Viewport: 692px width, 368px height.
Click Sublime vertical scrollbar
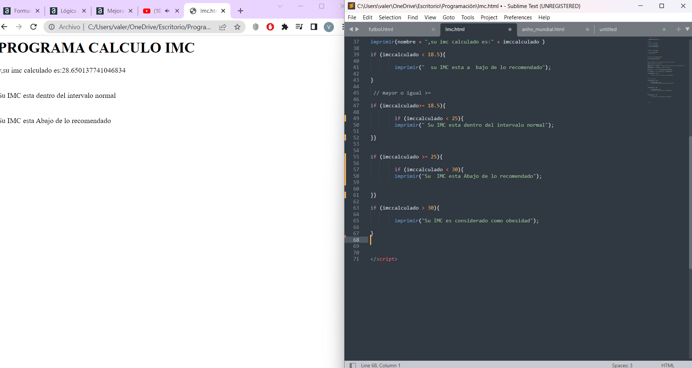coord(690,203)
